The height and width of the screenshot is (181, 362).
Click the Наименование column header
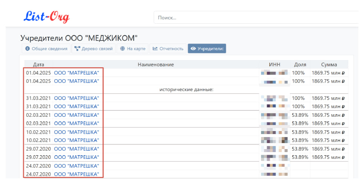155,65
